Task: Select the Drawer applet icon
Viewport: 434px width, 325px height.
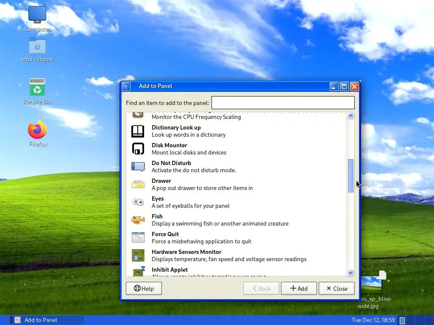Action: coord(138,185)
